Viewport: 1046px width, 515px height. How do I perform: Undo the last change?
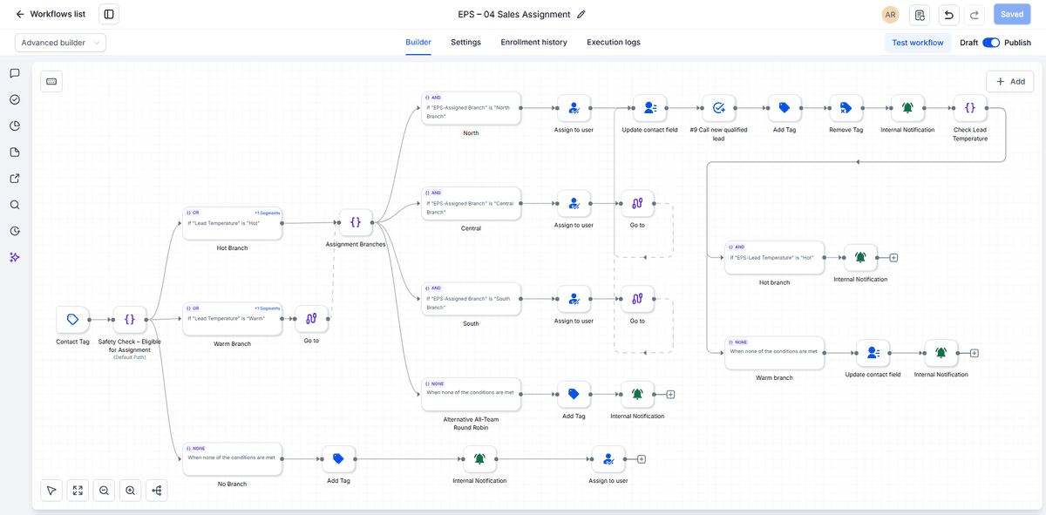coord(949,15)
